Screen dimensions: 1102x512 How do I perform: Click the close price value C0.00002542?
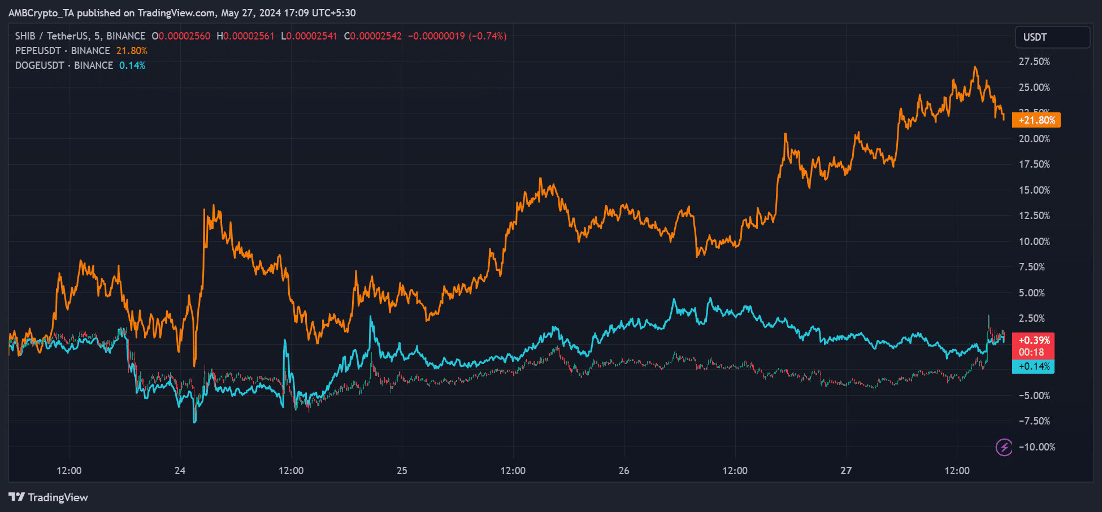[x=373, y=36]
